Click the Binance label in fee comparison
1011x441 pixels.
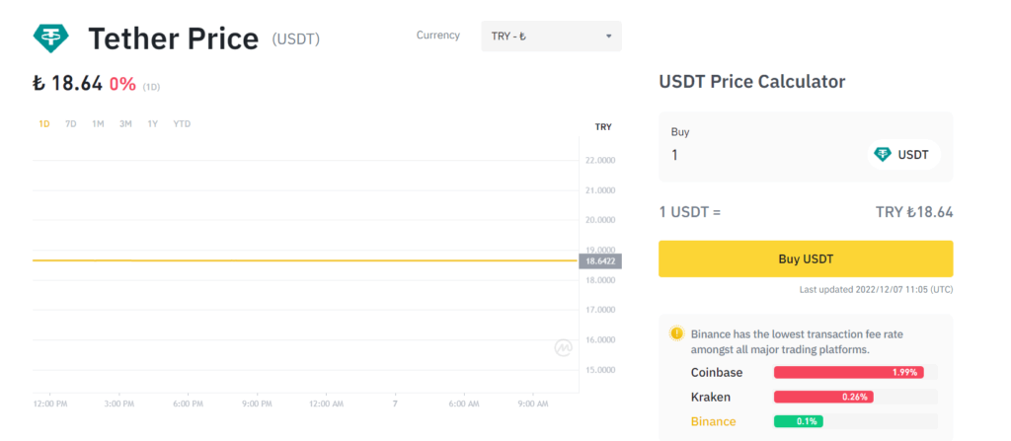(713, 421)
